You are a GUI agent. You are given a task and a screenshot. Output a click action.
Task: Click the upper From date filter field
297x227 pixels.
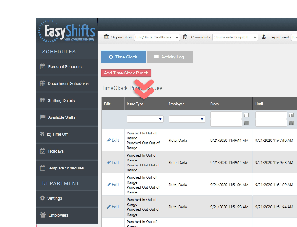point(226,115)
